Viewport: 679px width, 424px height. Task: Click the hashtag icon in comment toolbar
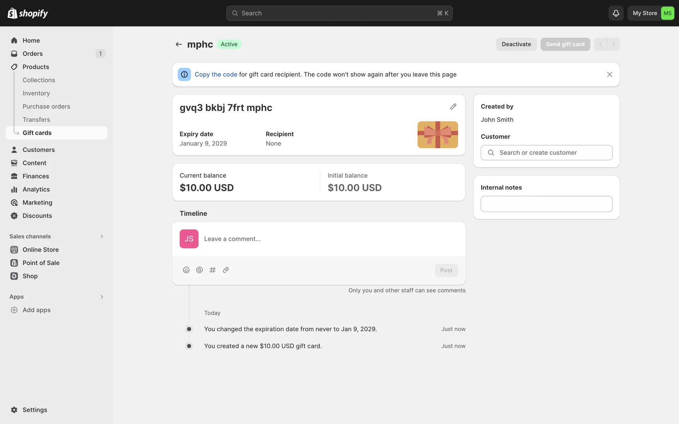coord(213,270)
